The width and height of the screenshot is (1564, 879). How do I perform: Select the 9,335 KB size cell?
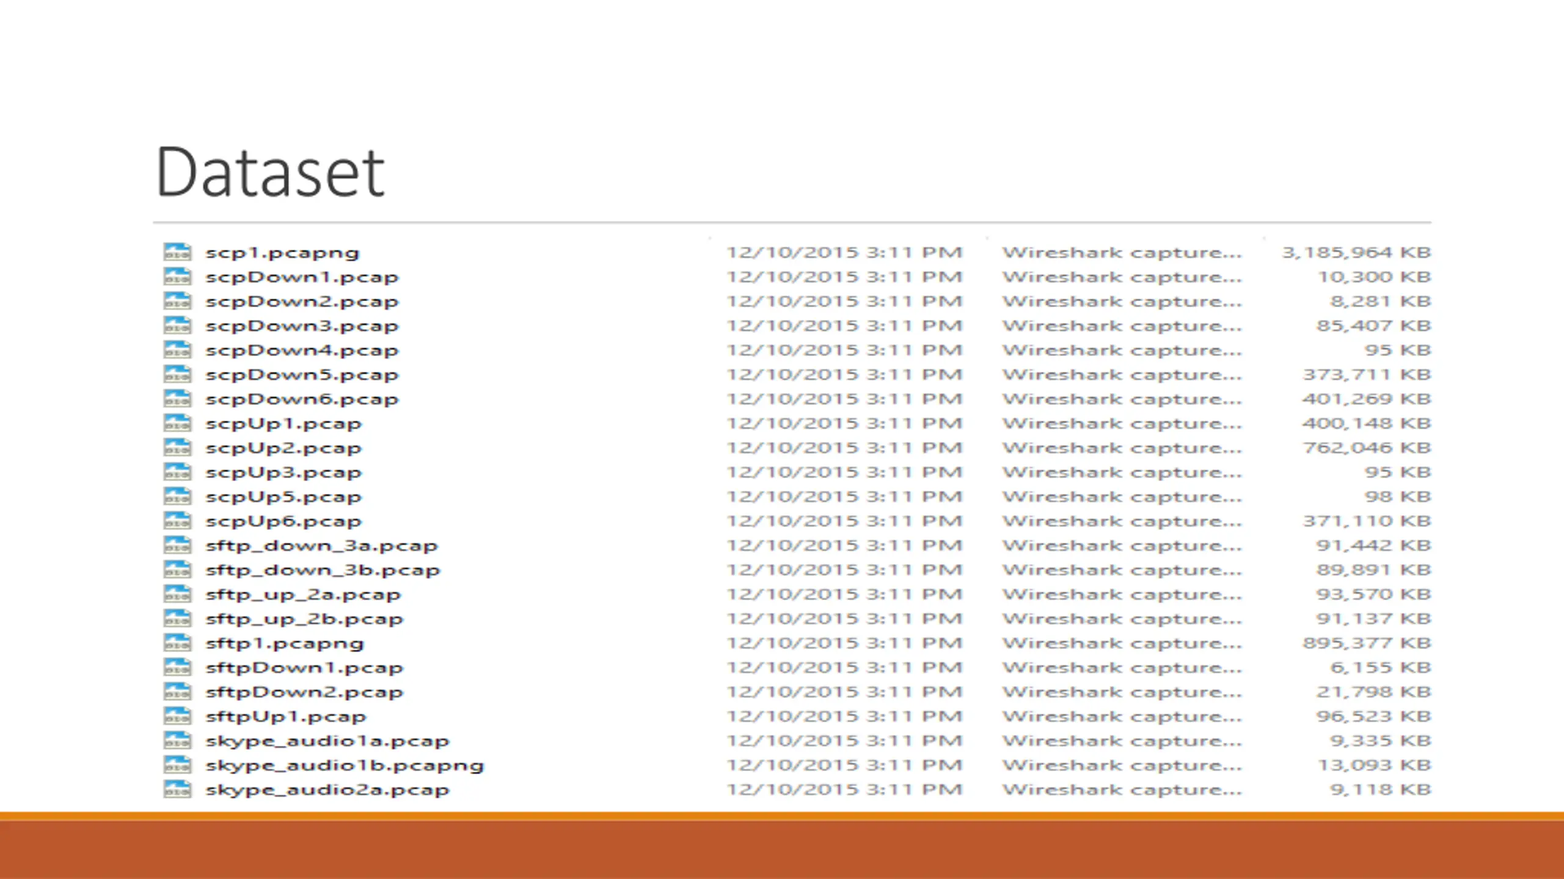point(1381,741)
